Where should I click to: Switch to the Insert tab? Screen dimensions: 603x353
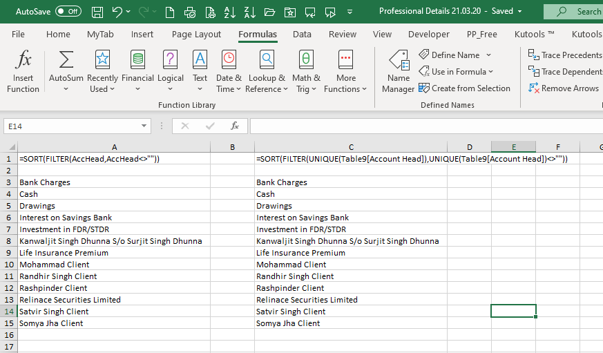[142, 35]
